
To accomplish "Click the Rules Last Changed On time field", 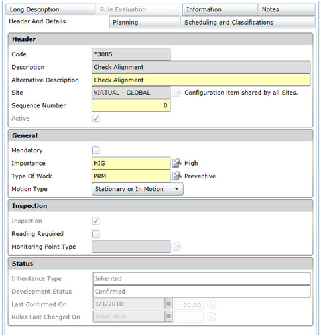I will pyautogui.click(x=189, y=317).
